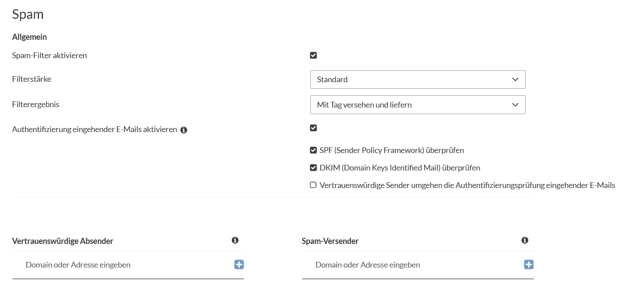Open the Filterstärke dropdown
The image size is (629, 285).
click(x=417, y=80)
